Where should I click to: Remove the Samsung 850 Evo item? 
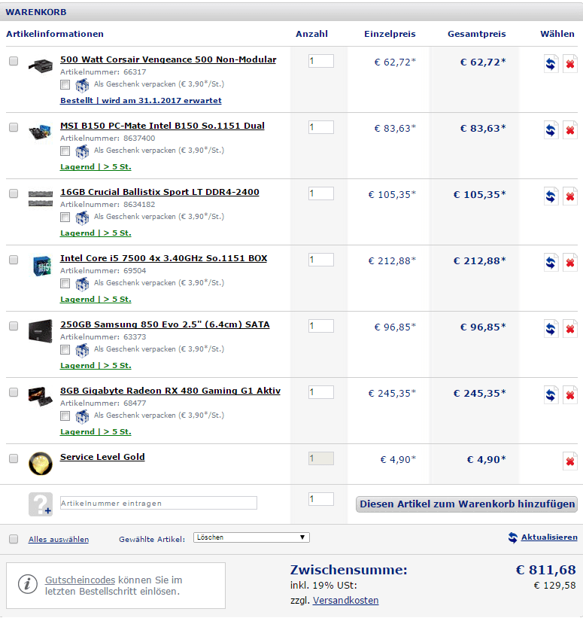[569, 328]
